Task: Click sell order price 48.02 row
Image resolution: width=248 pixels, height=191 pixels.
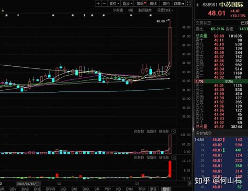Action: coord(219,77)
